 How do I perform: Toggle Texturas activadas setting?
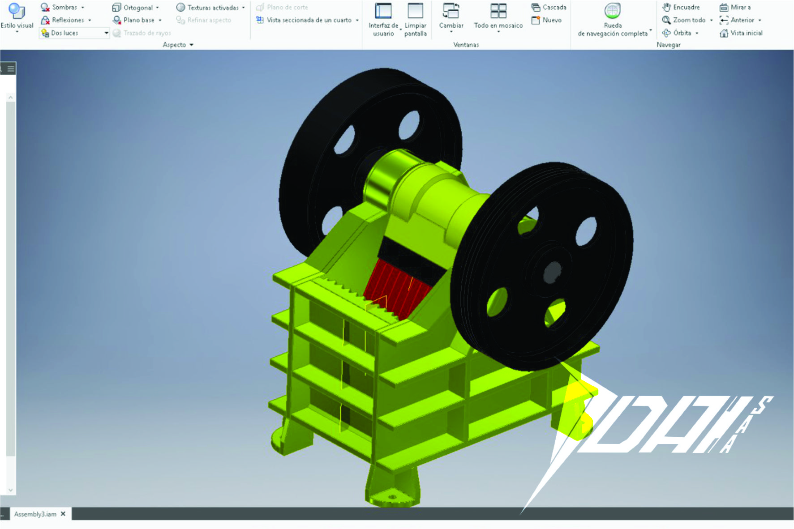tap(180, 7)
